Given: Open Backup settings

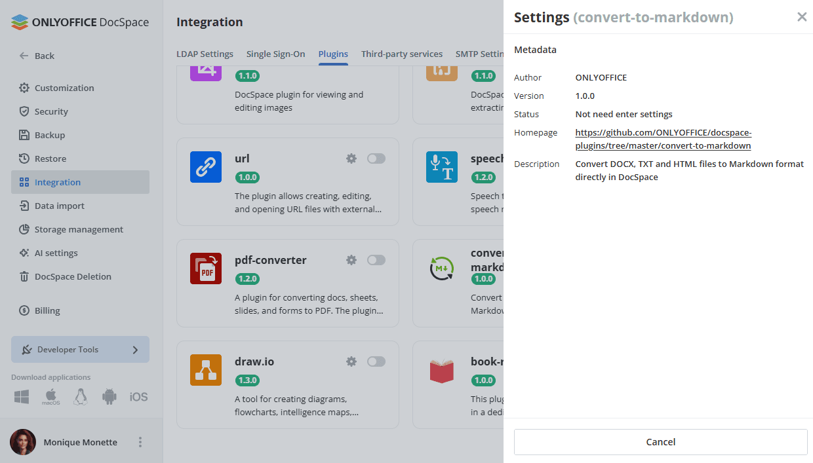Looking at the screenshot, I should pyautogui.click(x=80, y=135).
